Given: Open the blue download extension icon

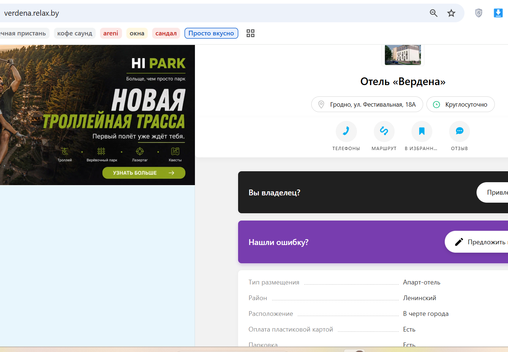Looking at the screenshot, I should pyautogui.click(x=498, y=13).
